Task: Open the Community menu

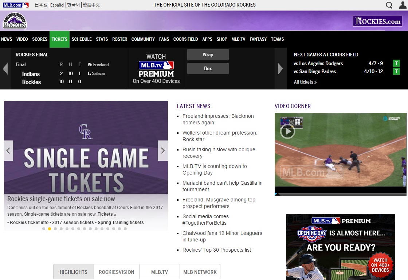Action: [x=143, y=39]
